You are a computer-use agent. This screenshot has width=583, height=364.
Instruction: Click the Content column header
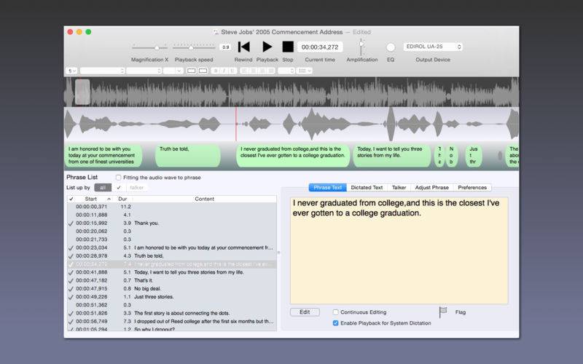[205, 199]
